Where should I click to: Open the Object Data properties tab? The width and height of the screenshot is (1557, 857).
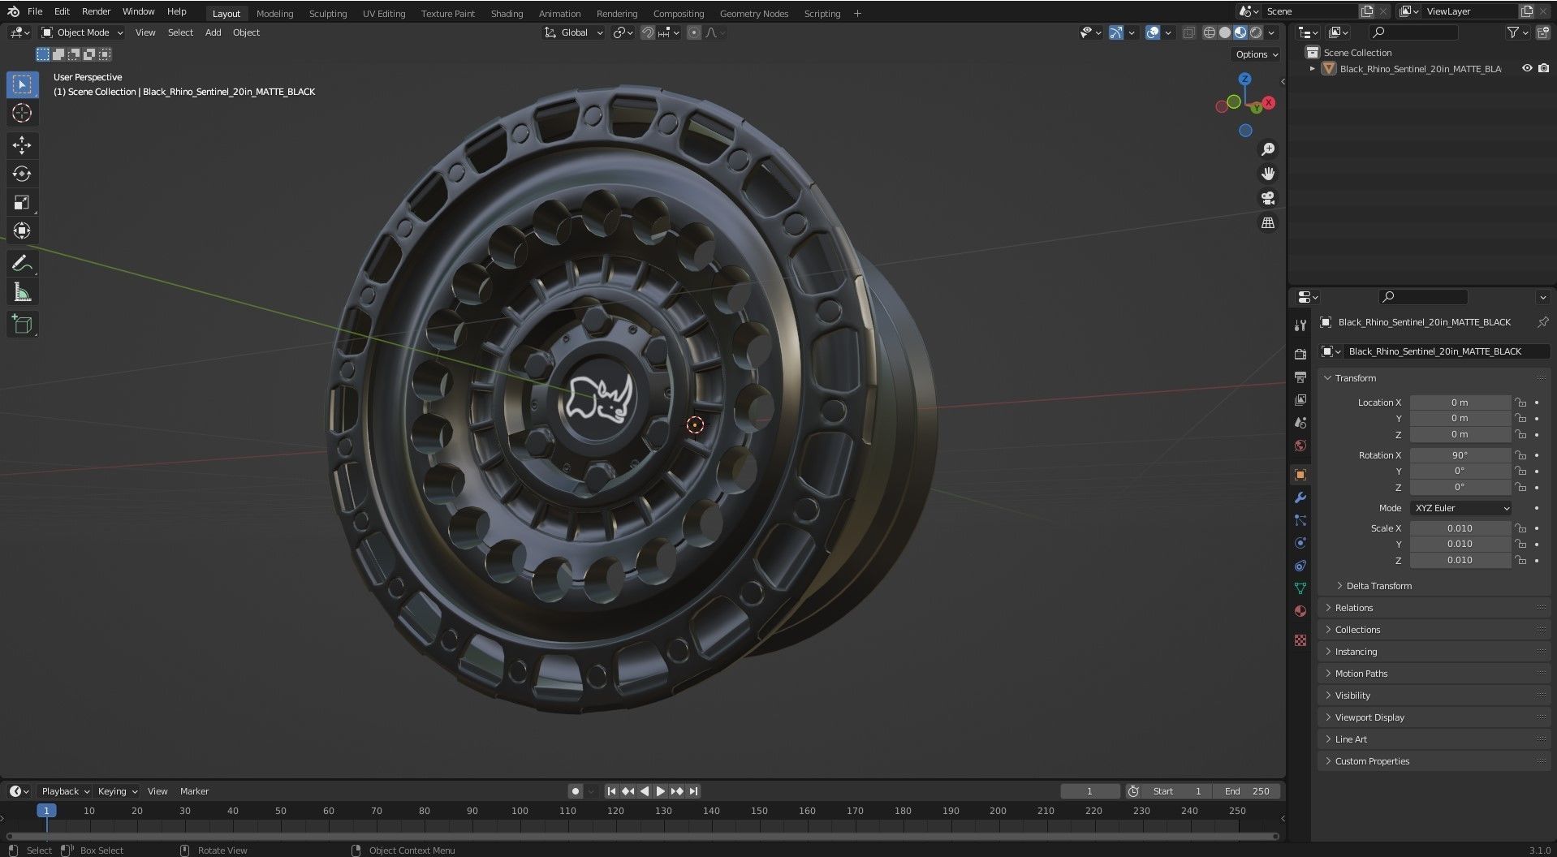(x=1300, y=588)
